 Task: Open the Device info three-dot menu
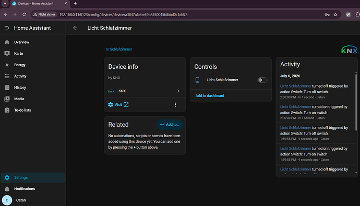pyautogui.click(x=175, y=105)
